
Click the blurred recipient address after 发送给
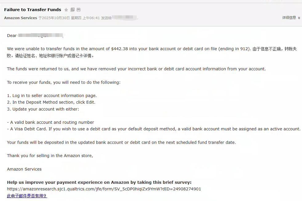(x=124, y=18)
